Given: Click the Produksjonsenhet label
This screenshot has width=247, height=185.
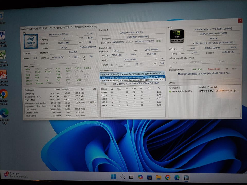Looking at the screenshot, I should point(87,47).
